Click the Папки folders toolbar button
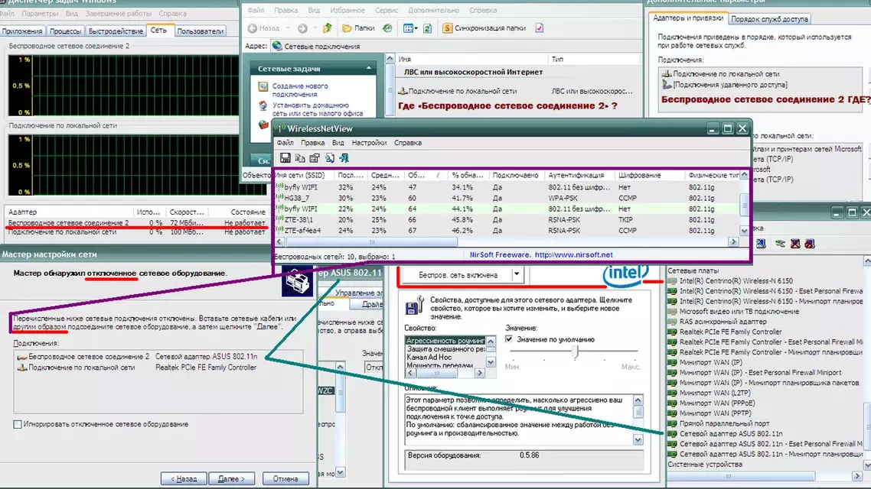The height and width of the screenshot is (489, 871). point(358,28)
